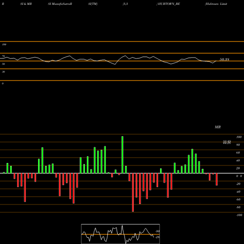Click the 50 level label on RSI axis

3,64
